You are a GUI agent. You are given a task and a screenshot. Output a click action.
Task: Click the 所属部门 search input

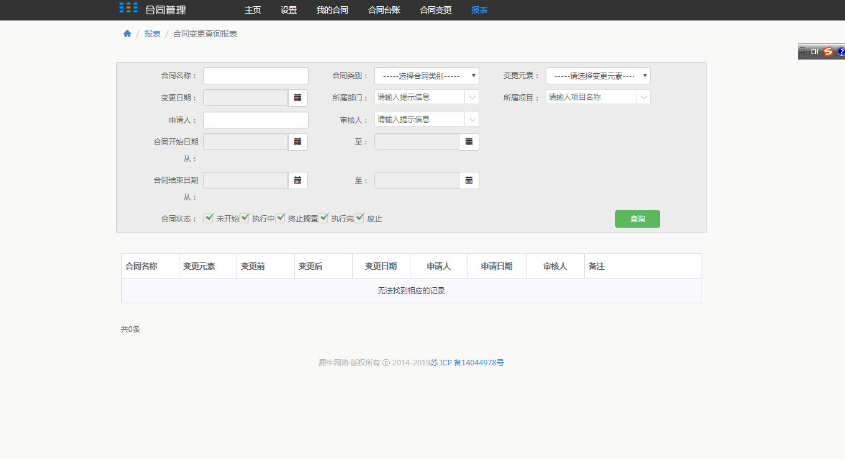pyautogui.click(x=420, y=97)
